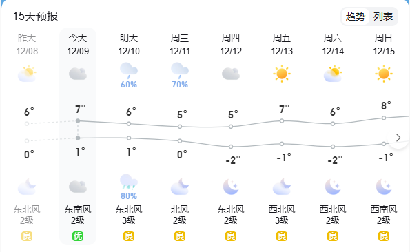Switch to the 列表 list view
Screen dimensions: 410x252
[383, 17]
